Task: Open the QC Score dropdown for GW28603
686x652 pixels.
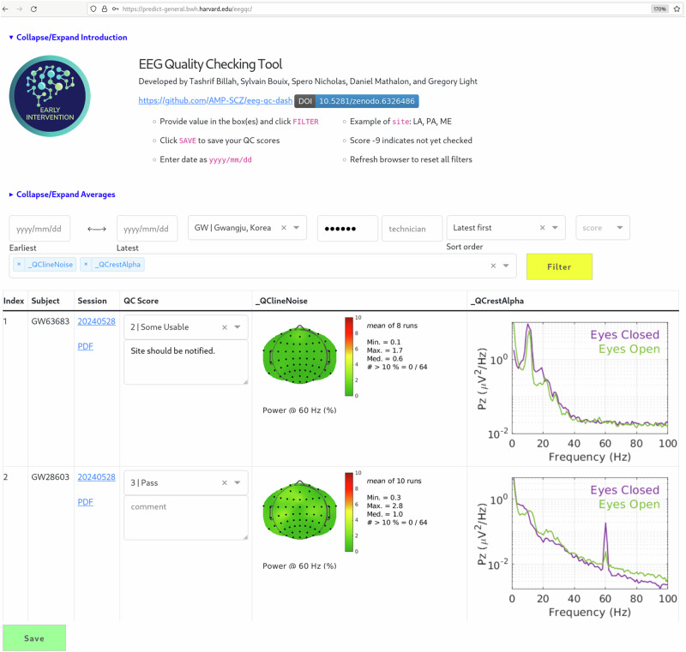Action: [x=238, y=482]
